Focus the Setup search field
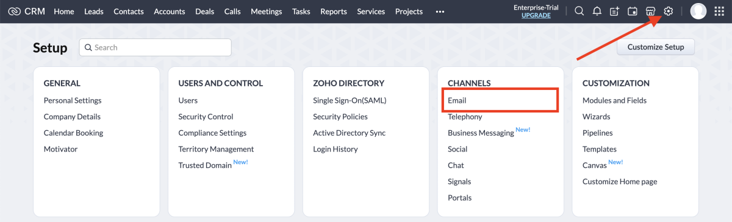Image resolution: width=732 pixels, height=222 pixels. [x=155, y=47]
